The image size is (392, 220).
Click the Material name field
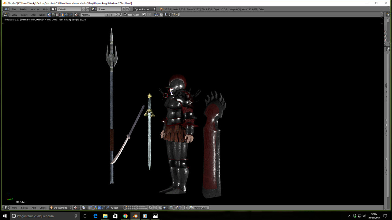pos(92,15)
